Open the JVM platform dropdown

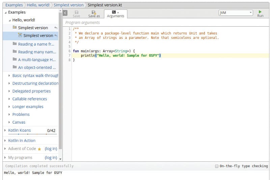point(236,13)
